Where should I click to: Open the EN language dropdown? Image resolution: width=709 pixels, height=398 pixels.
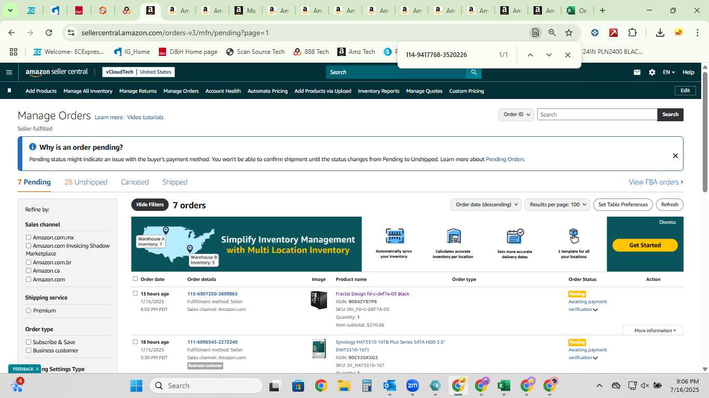click(669, 72)
